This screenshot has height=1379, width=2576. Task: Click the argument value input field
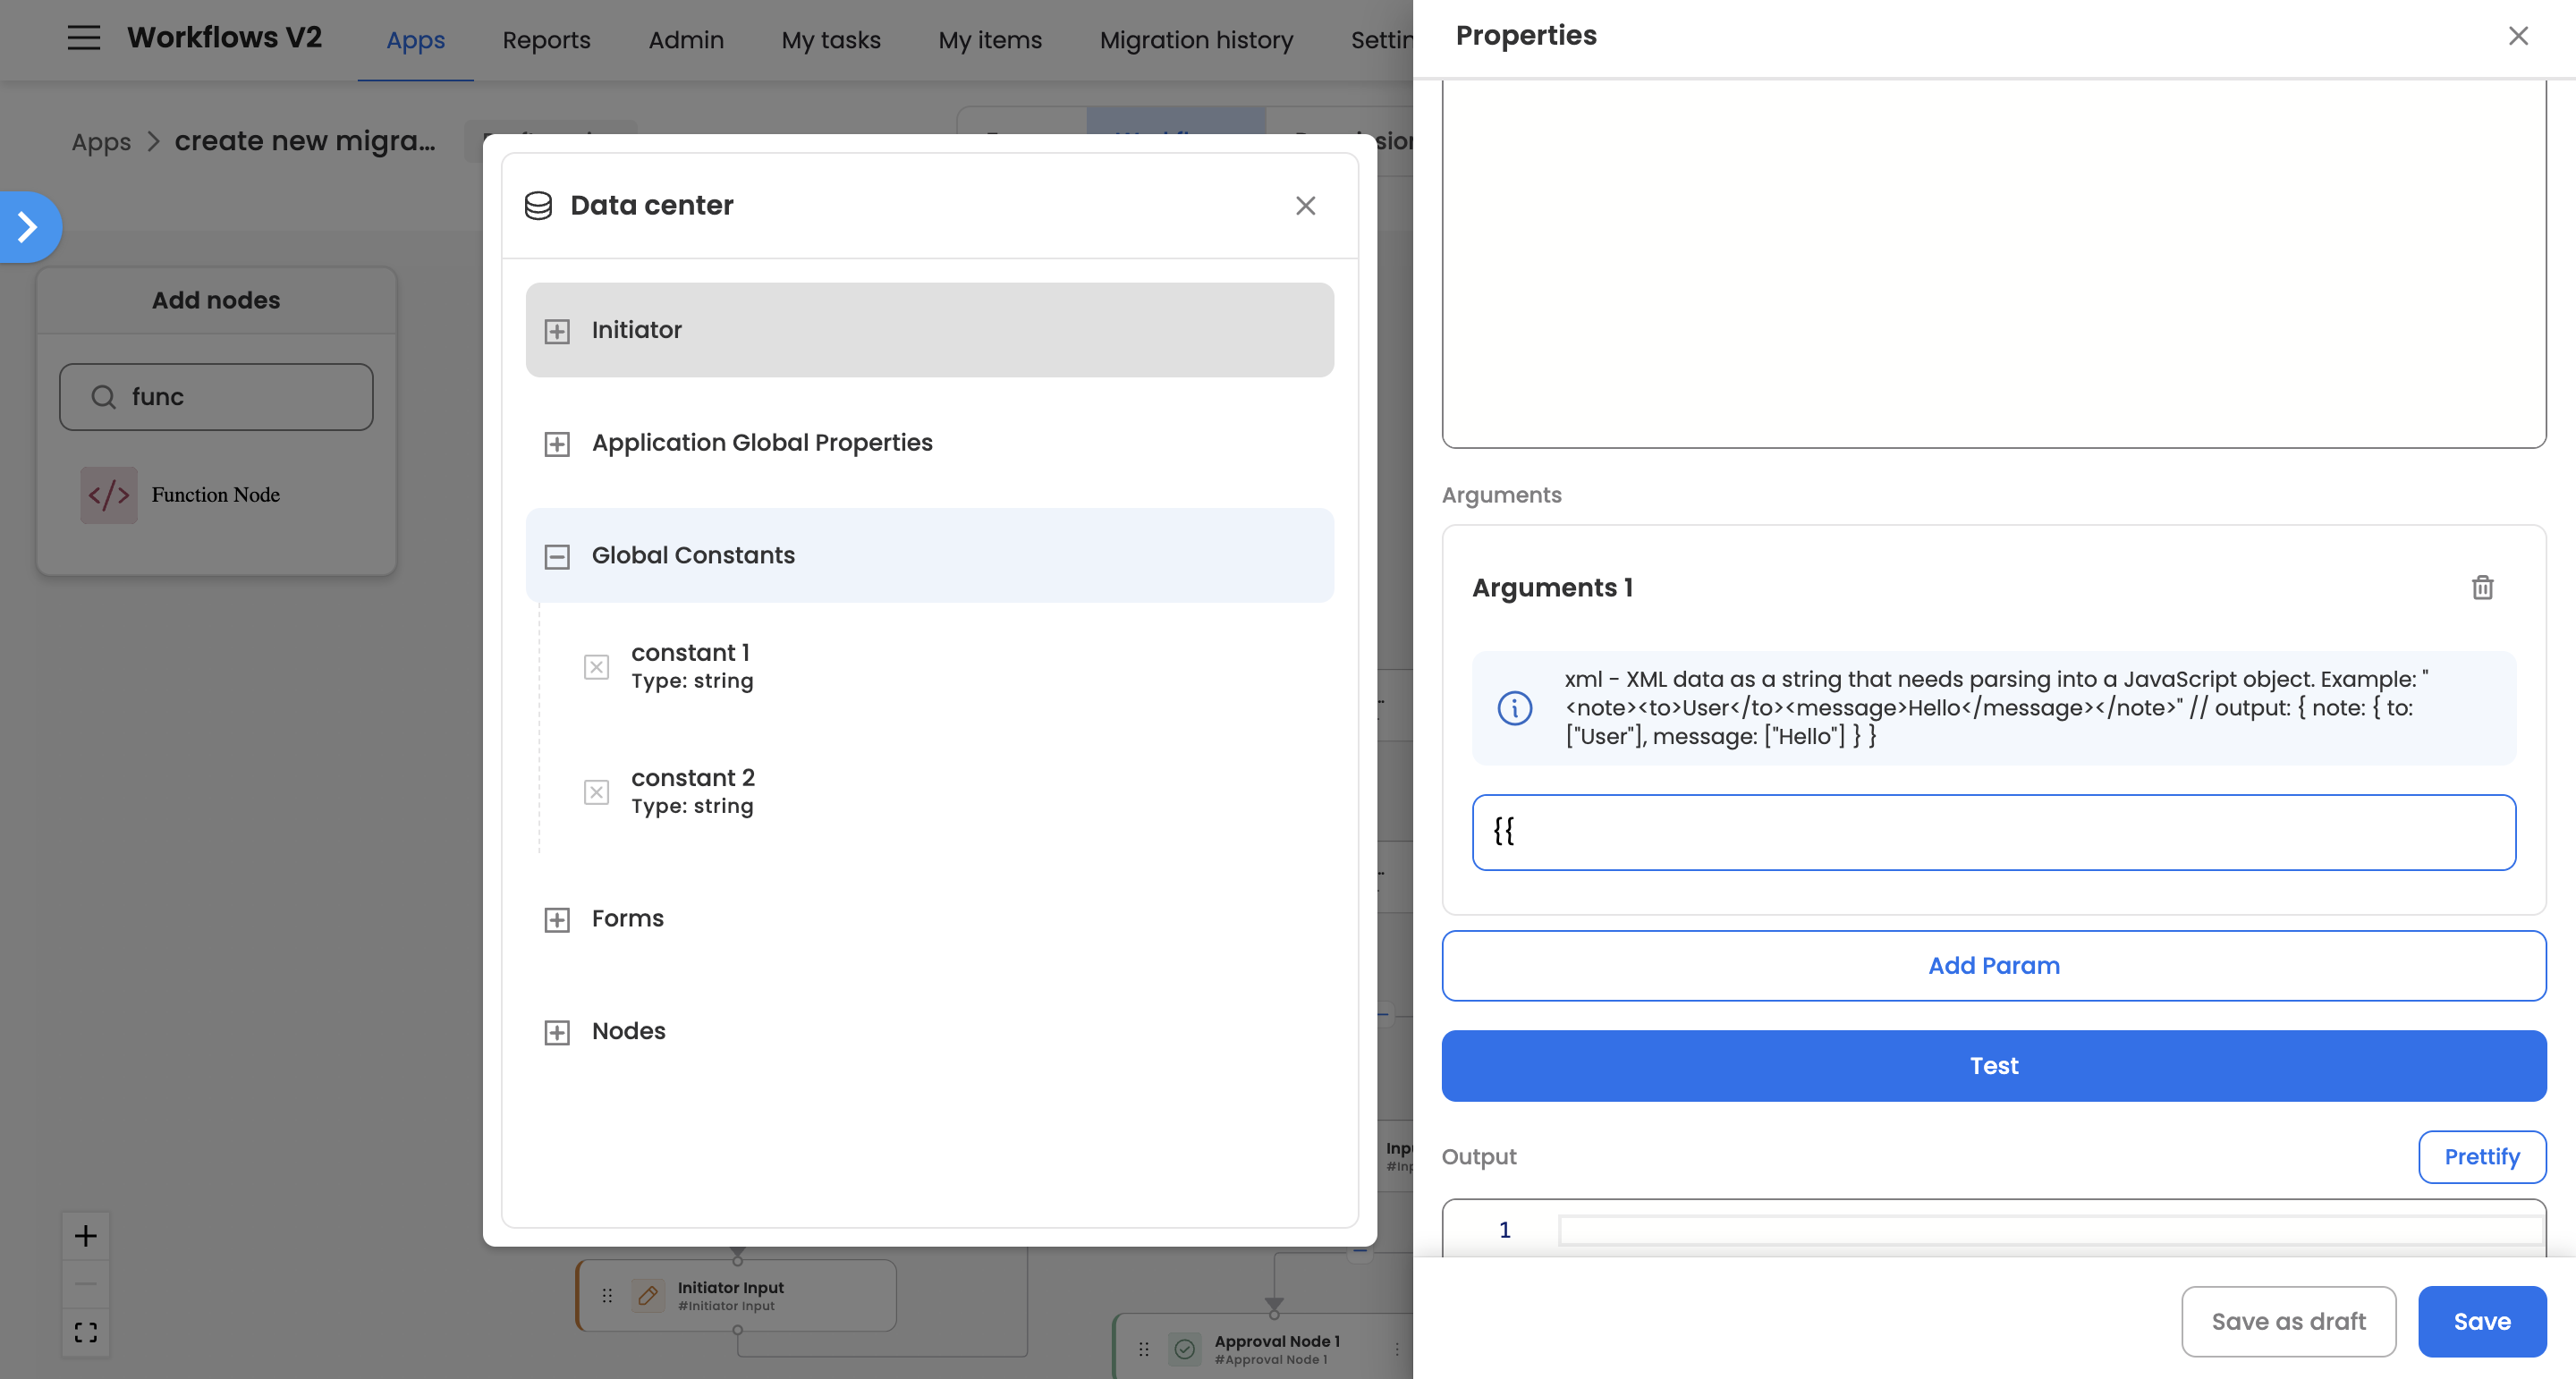(1993, 832)
